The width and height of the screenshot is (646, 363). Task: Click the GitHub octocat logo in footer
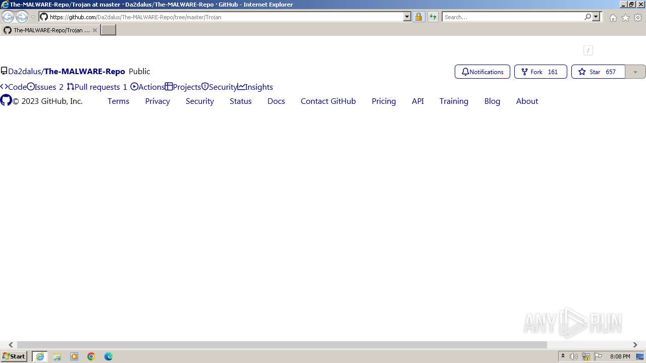pos(6,100)
